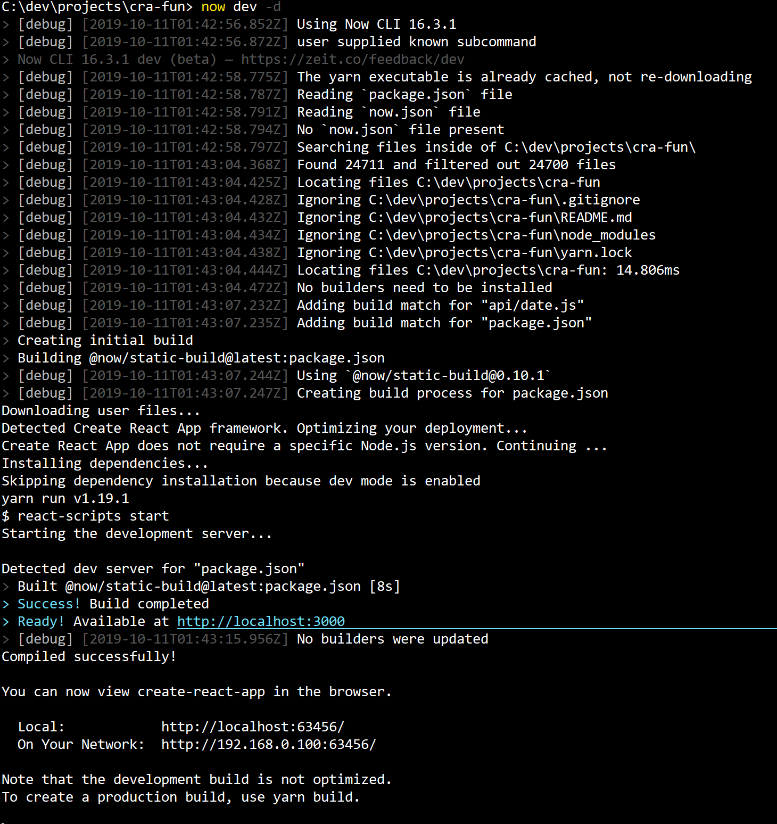Screen dimensions: 777x824
Task: Open the Local URL http://localhost:63456/
Action: pyautogui.click(x=252, y=726)
